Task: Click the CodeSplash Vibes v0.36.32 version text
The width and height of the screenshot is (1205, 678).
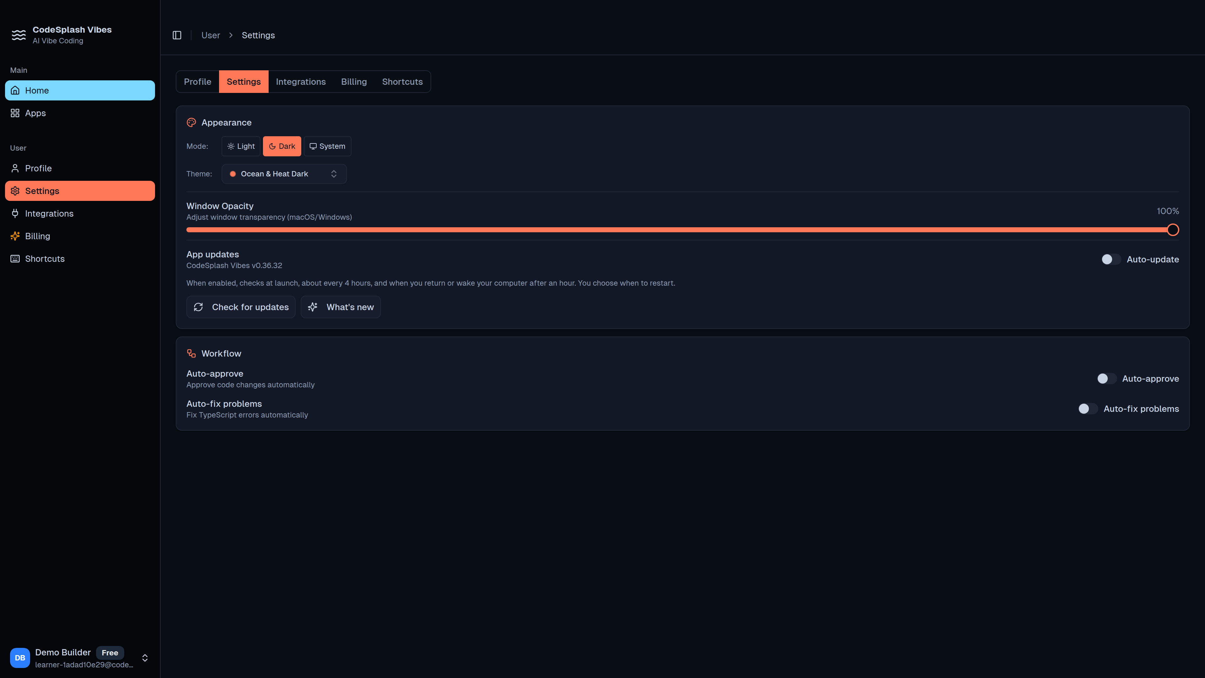Action: [234, 265]
